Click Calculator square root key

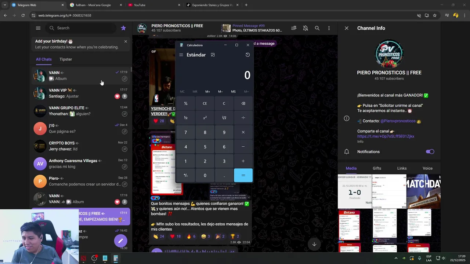click(224, 118)
